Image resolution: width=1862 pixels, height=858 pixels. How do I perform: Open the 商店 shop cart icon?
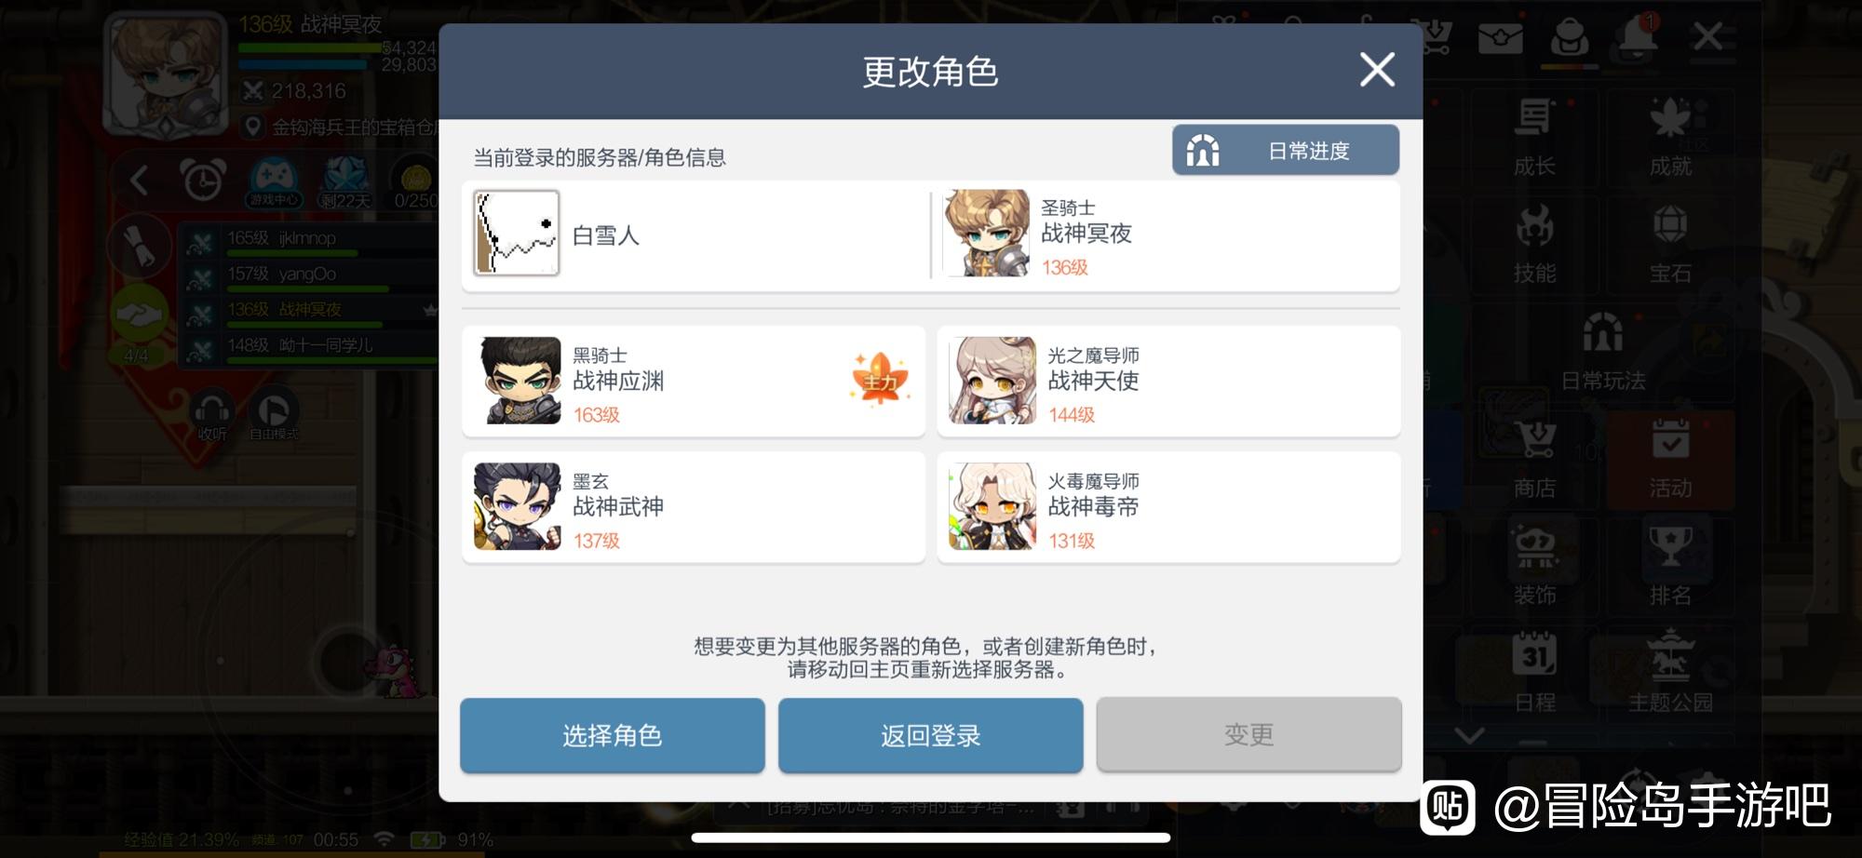(1534, 458)
